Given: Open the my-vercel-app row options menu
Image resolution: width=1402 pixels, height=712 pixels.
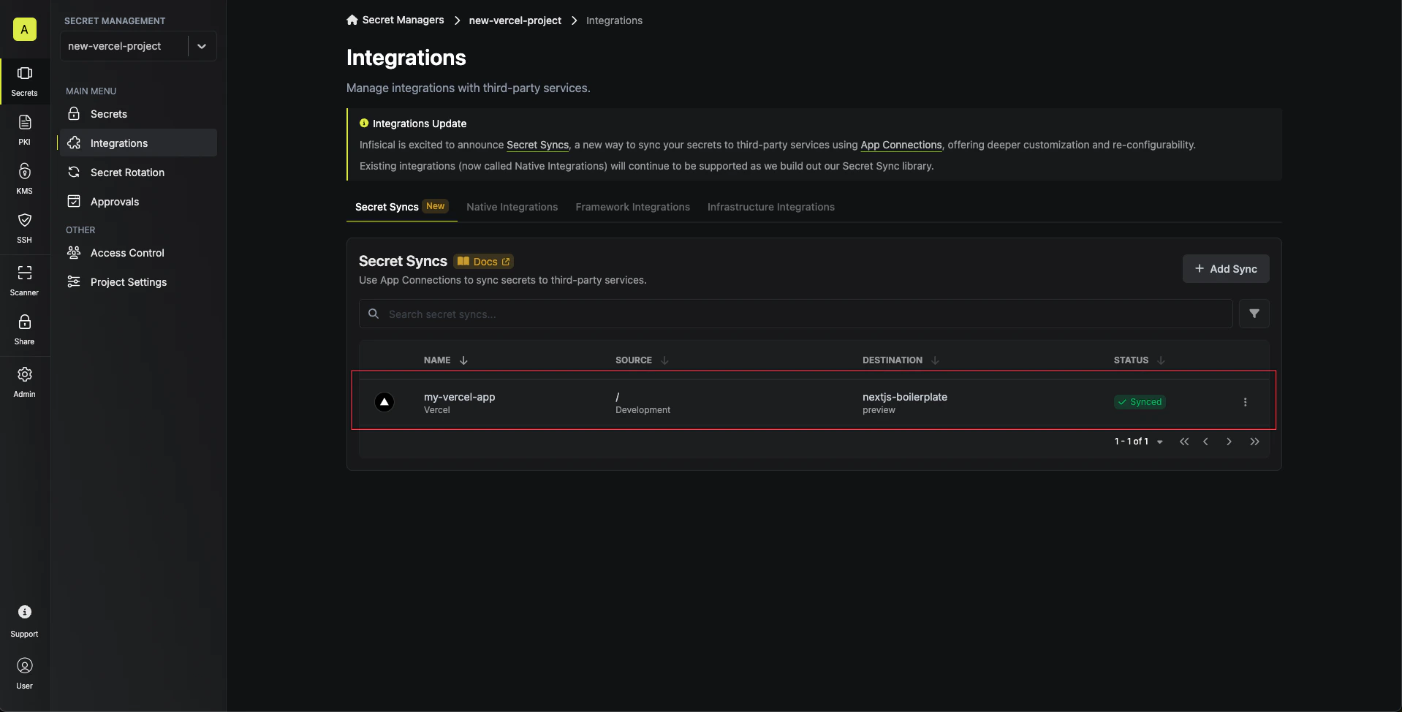Looking at the screenshot, I should (x=1246, y=402).
